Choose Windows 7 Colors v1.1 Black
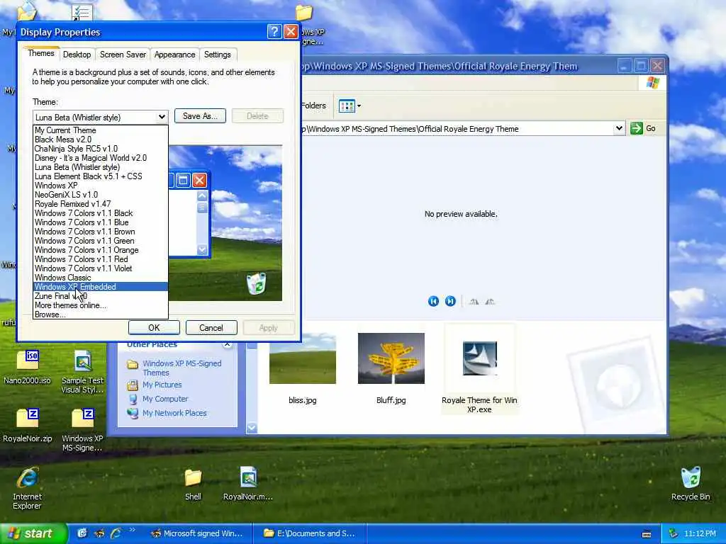Screen dimensions: 726x544 [101, 213]
